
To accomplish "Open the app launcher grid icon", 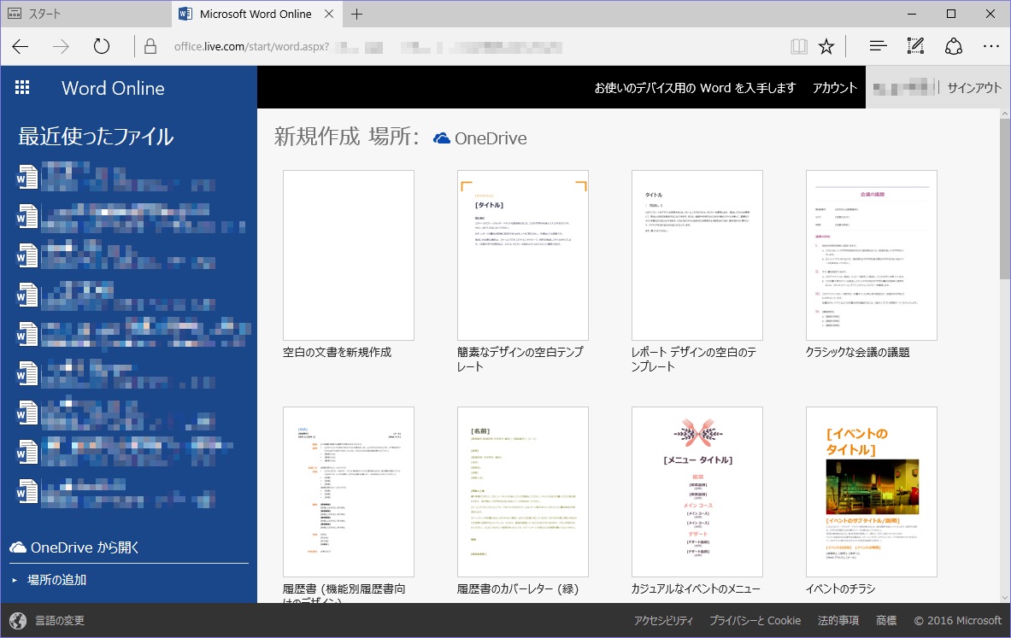I will point(22,88).
